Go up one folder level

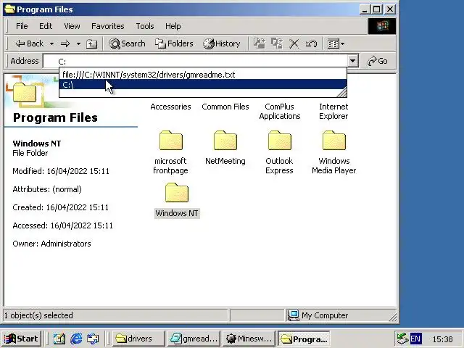pos(92,43)
